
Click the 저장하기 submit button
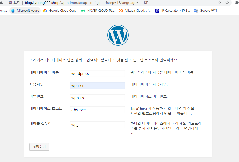click(39, 147)
